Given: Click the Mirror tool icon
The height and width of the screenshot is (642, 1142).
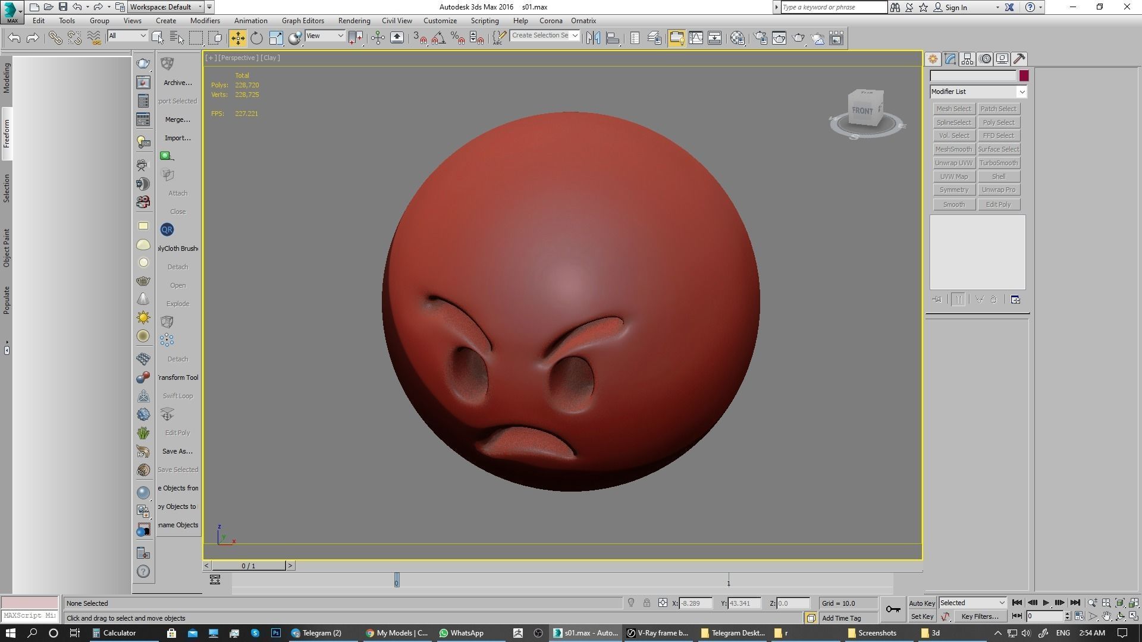Looking at the screenshot, I should tap(593, 38).
